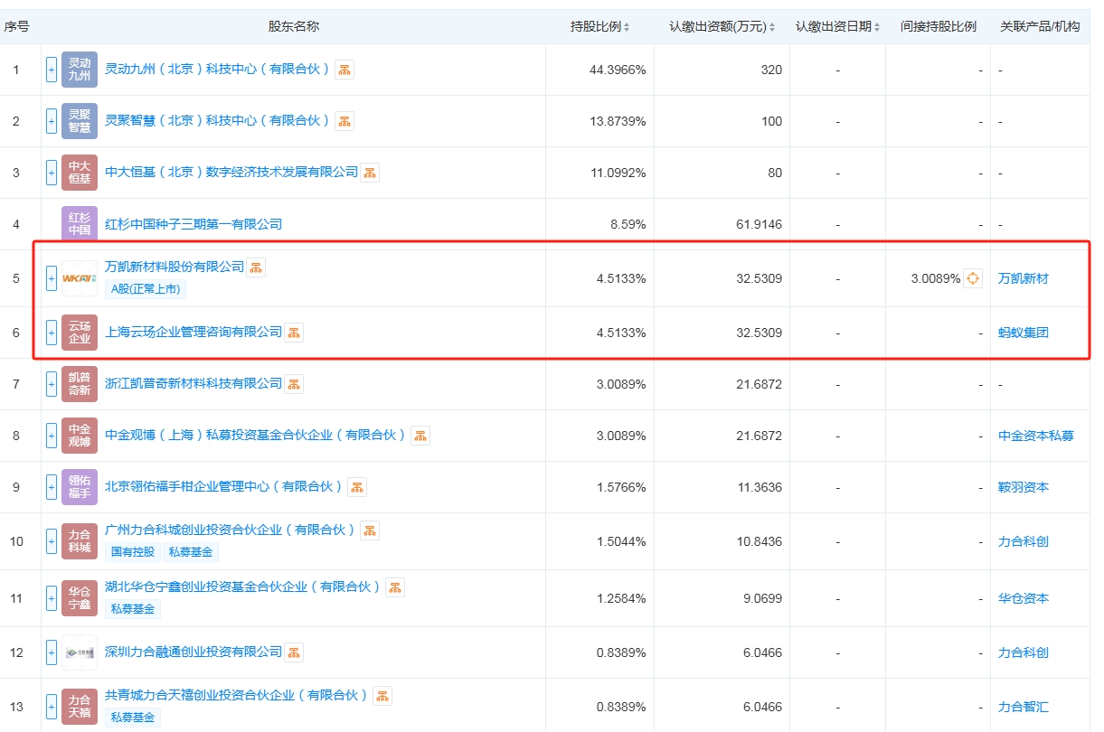1104x732 pixels.
Task: Expand row 11 湖北华仓宁鑫 shareholder details
Action: (52, 598)
